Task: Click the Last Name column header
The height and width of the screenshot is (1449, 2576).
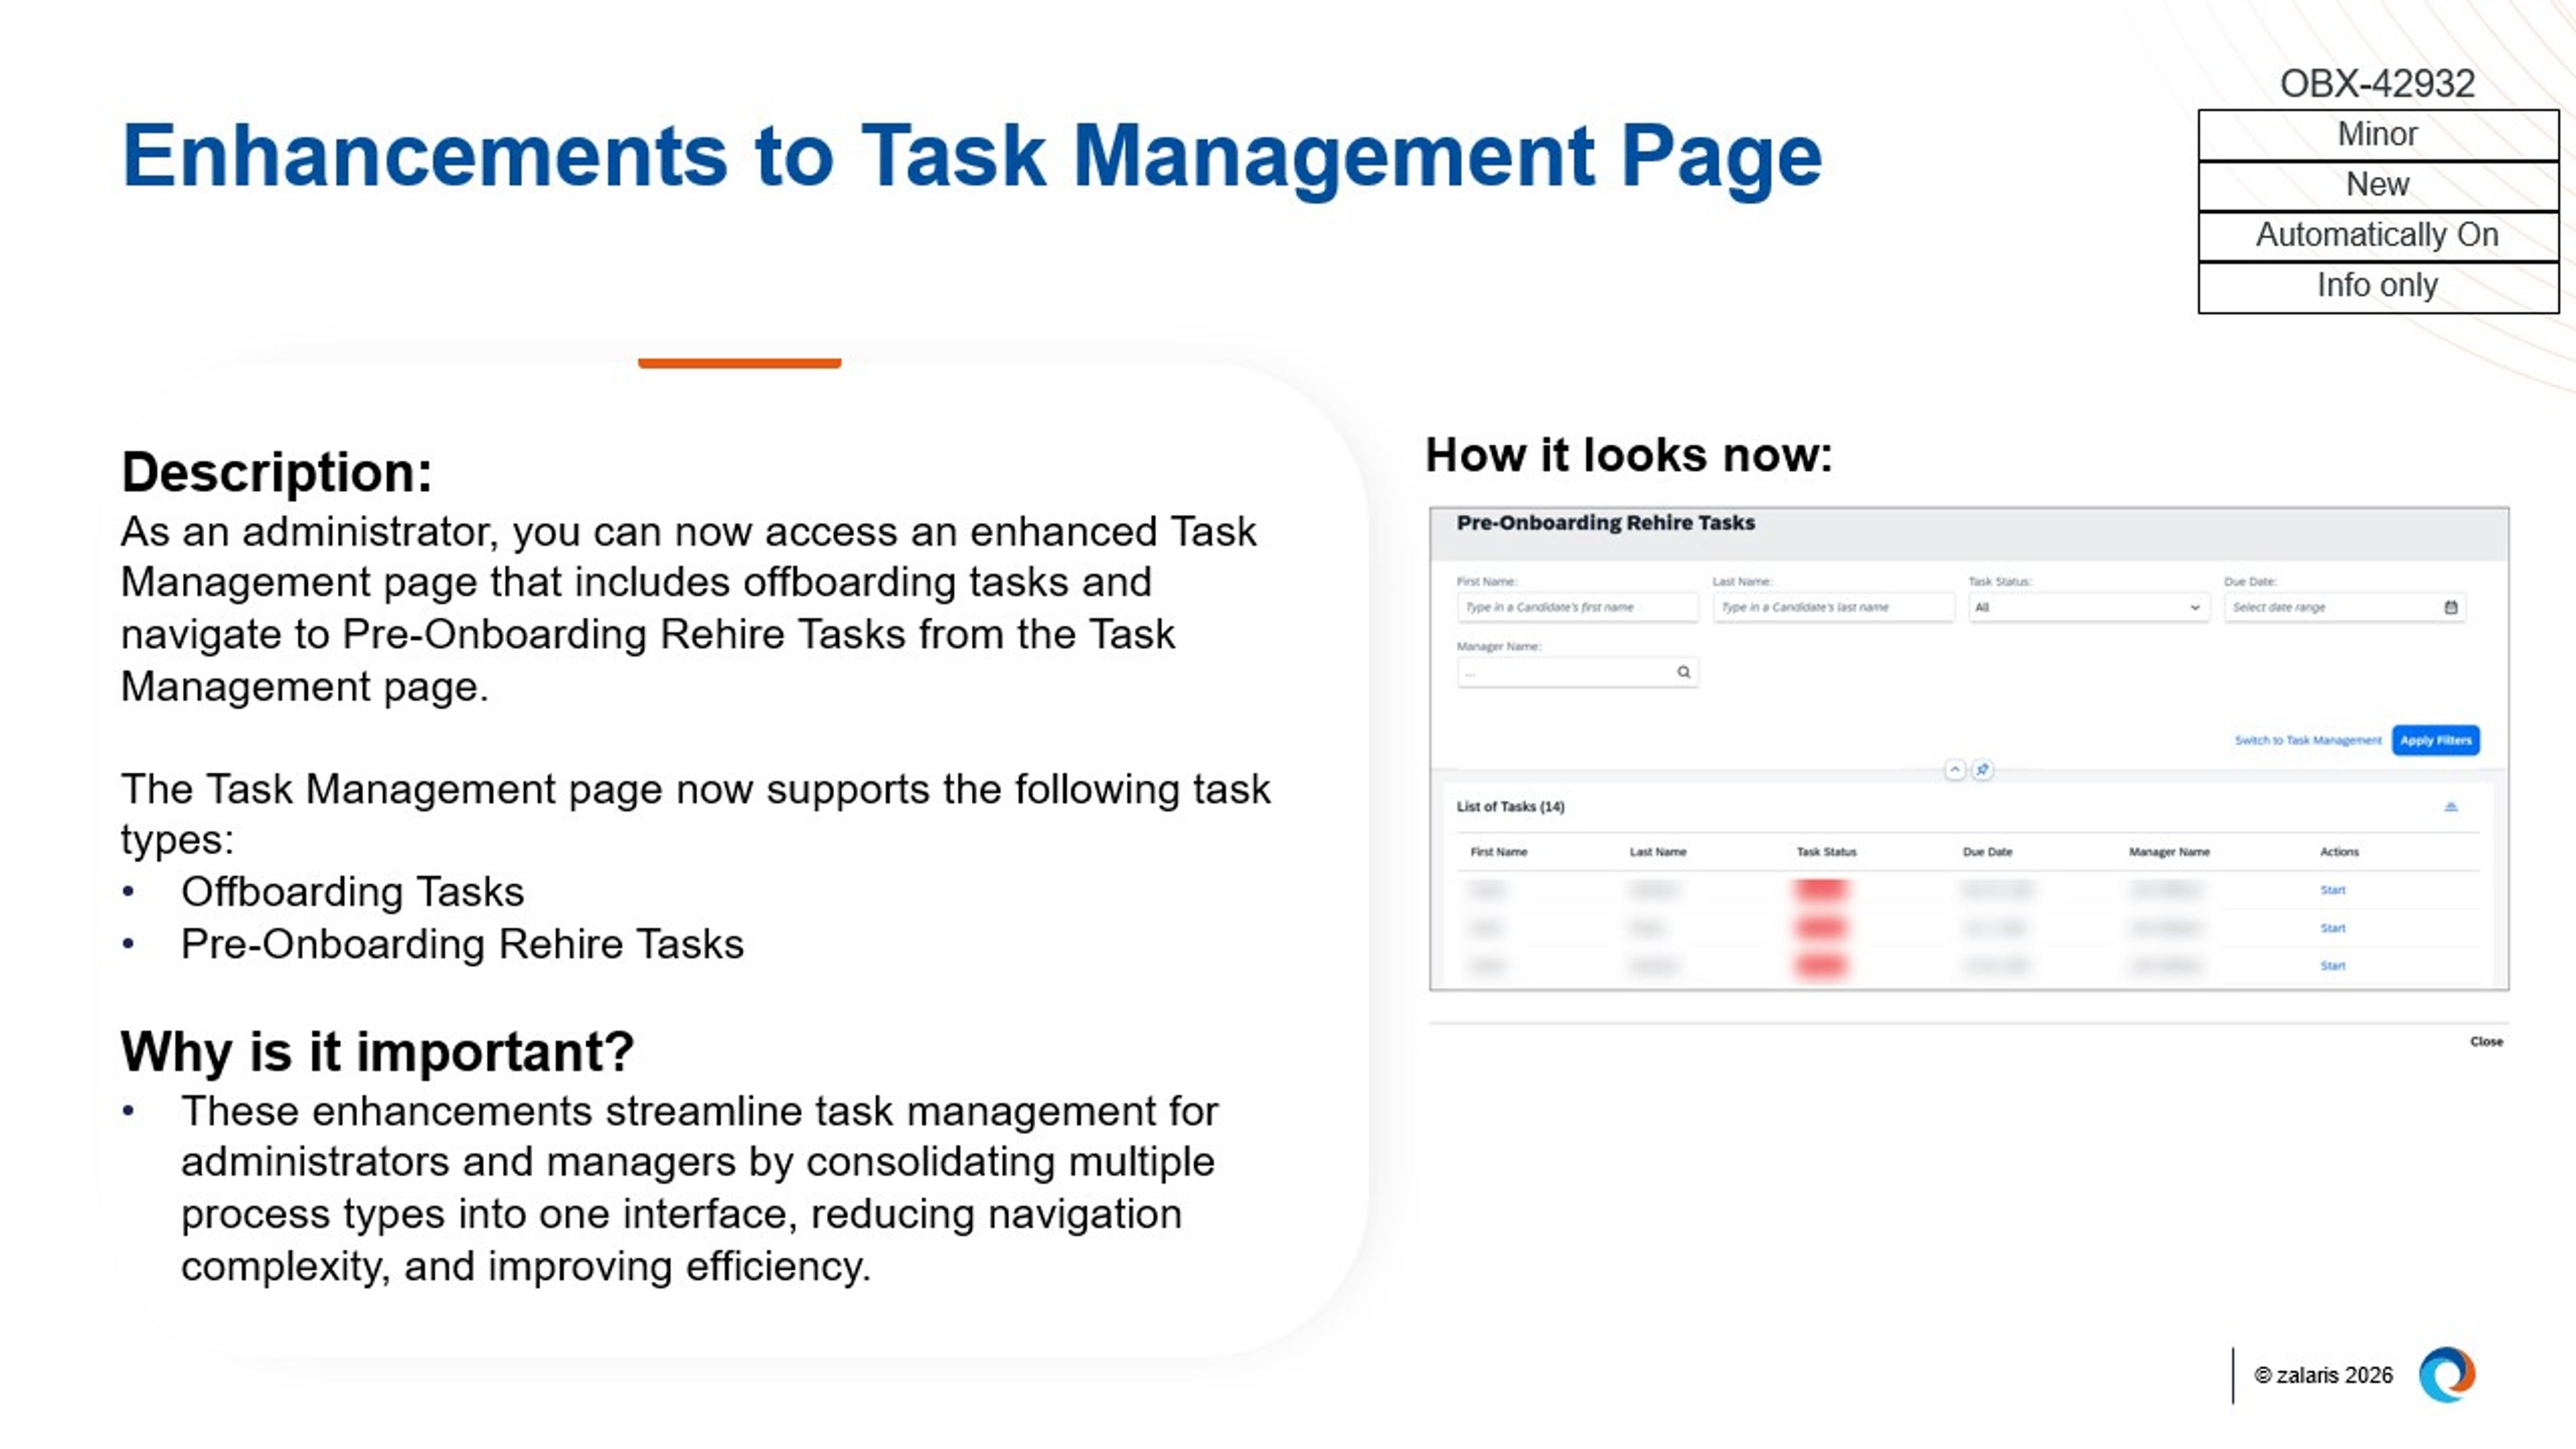Action: point(1658,852)
